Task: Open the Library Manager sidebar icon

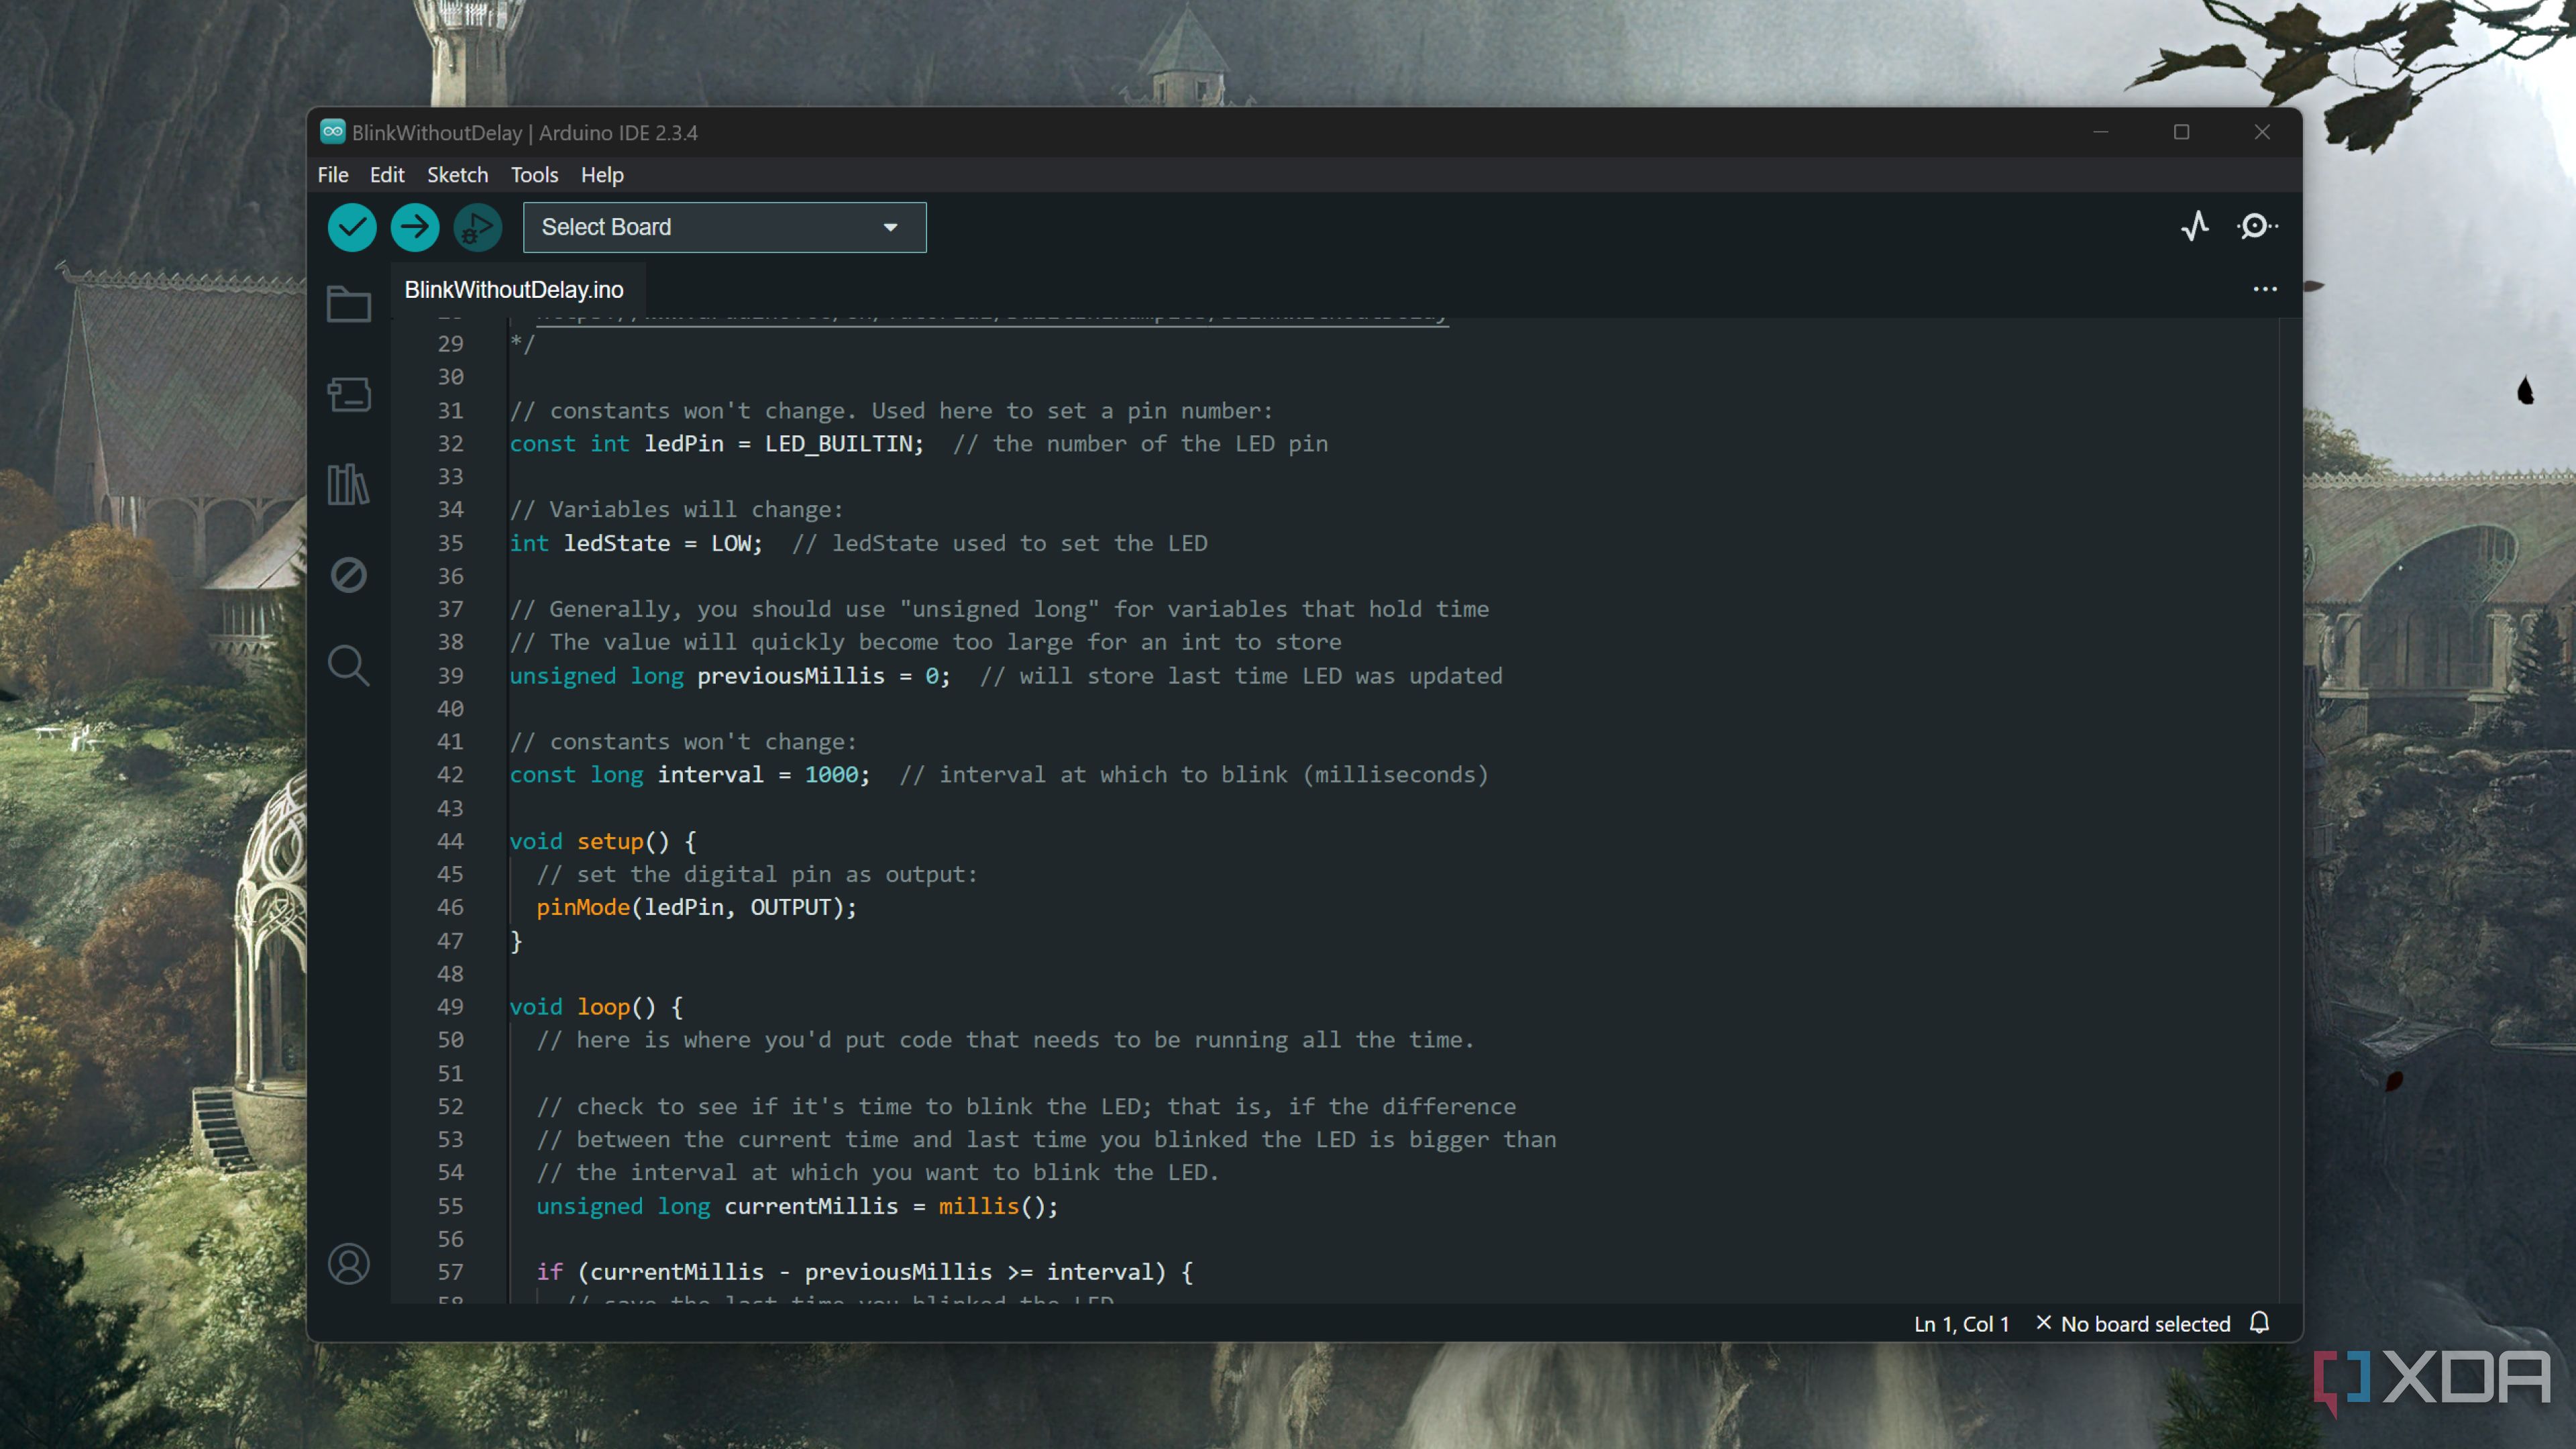Action: point(349,484)
